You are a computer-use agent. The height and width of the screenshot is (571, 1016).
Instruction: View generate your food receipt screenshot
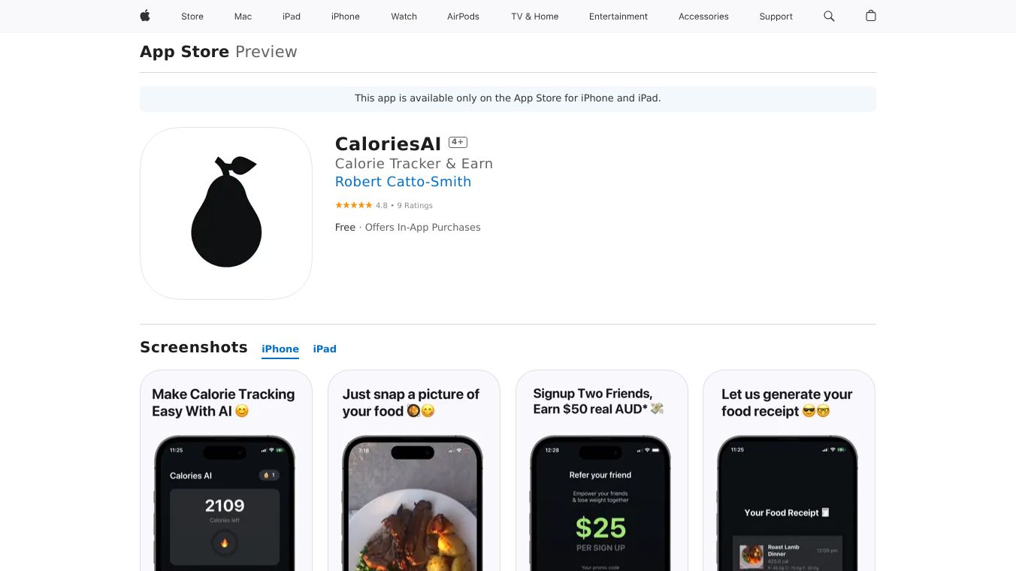click(789, 470)
